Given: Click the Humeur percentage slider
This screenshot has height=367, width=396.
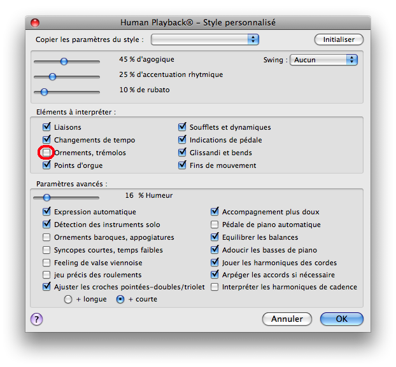Looking at the screenshot, I should 46,198.
